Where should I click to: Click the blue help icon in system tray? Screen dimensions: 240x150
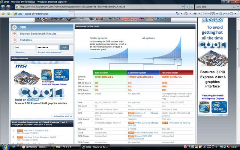[x=204, y=147]
